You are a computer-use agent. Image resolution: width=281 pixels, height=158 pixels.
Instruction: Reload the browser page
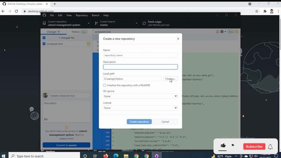[x=16, y=11]
